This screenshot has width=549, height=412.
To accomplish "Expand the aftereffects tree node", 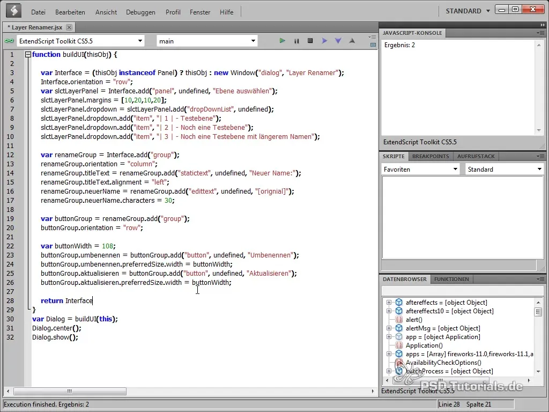I will (389, 303).
